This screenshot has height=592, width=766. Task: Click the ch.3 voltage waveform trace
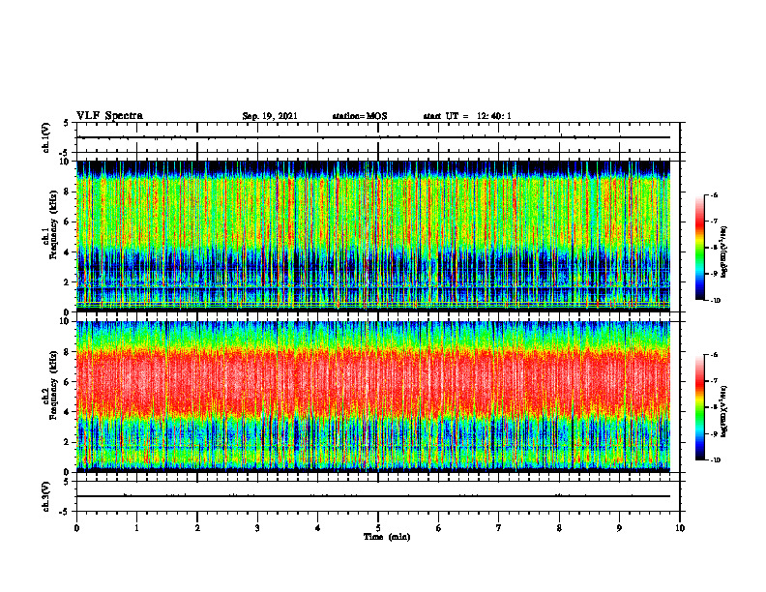coord(373,496)
